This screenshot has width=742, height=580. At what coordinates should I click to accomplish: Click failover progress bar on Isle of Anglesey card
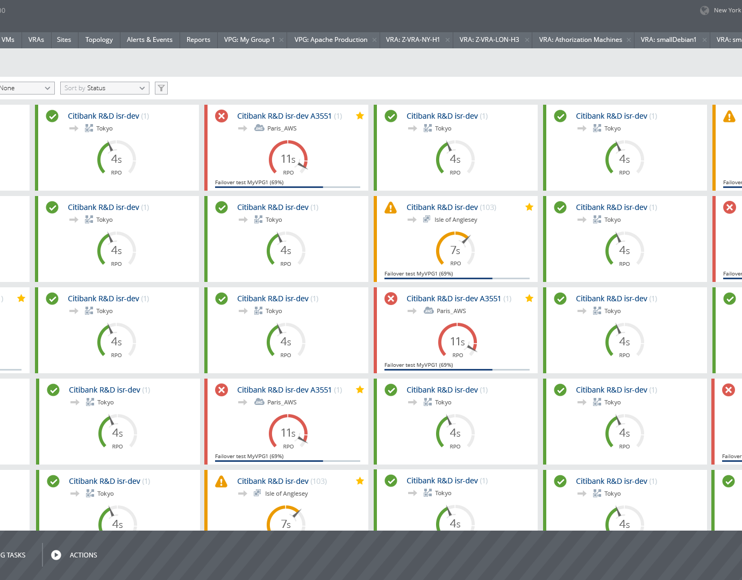[x=457, y=278]
